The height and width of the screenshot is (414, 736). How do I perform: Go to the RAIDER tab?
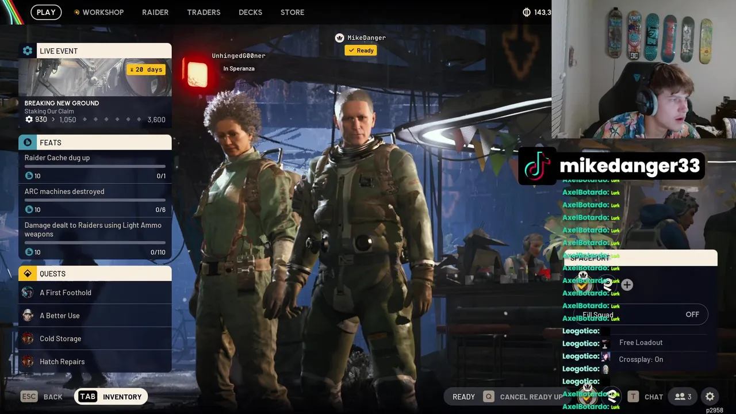[155, 12]
